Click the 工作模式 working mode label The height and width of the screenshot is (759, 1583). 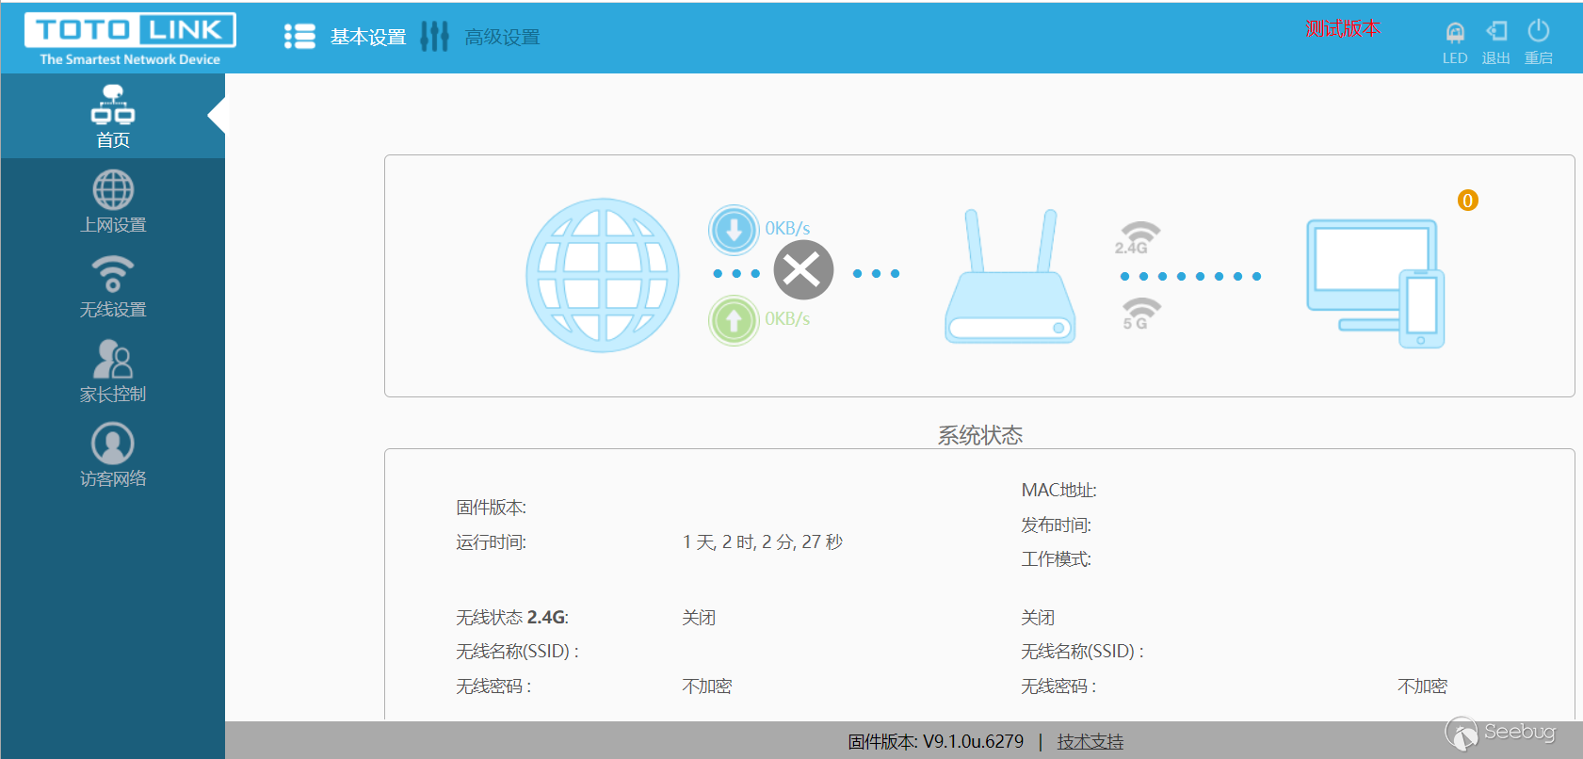(x=1057, y=559)
